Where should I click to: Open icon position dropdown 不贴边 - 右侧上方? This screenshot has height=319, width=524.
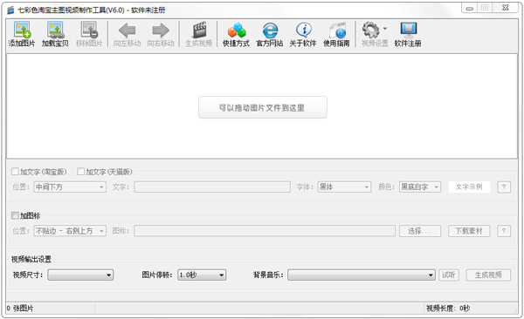tap(70, 231)
